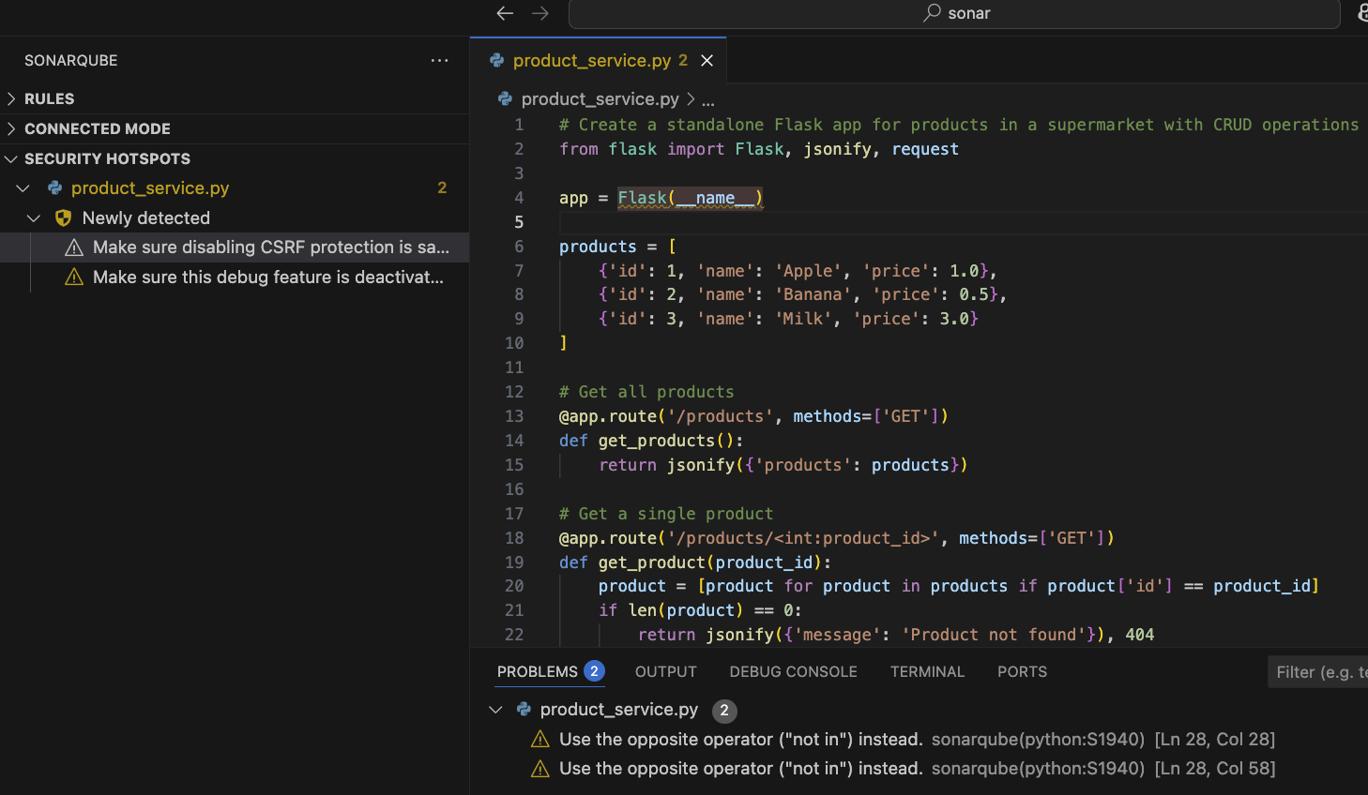Viewport: 1368px width, 795px height.
Task: Click warning icon for Col 58 problem
Action: coord(540,769)
